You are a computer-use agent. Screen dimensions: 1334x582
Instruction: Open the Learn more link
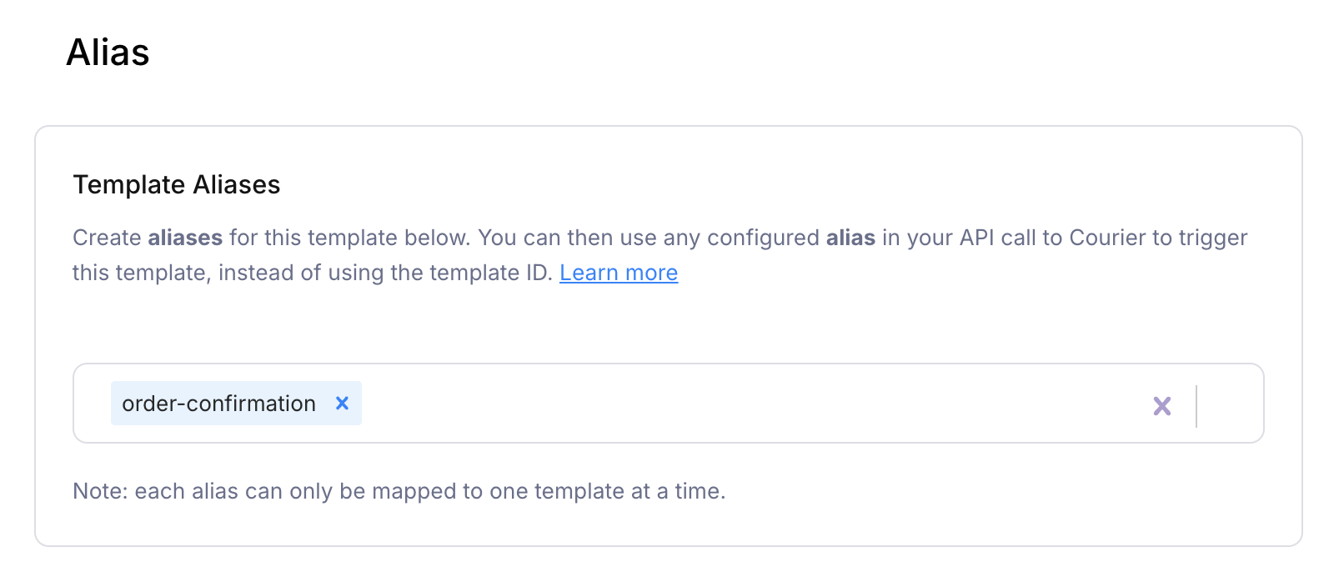tap(619, 273)
